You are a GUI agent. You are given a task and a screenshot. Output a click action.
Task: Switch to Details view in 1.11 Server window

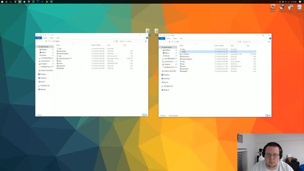[x=143, y=115]
